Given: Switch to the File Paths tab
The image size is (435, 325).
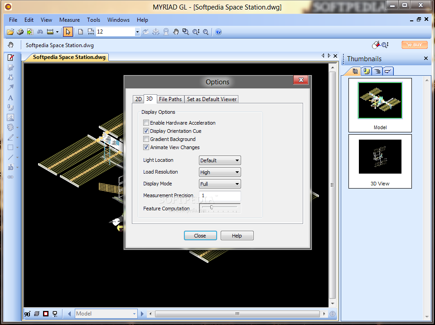Looking at the screenshot, I should tap(170, 99).
